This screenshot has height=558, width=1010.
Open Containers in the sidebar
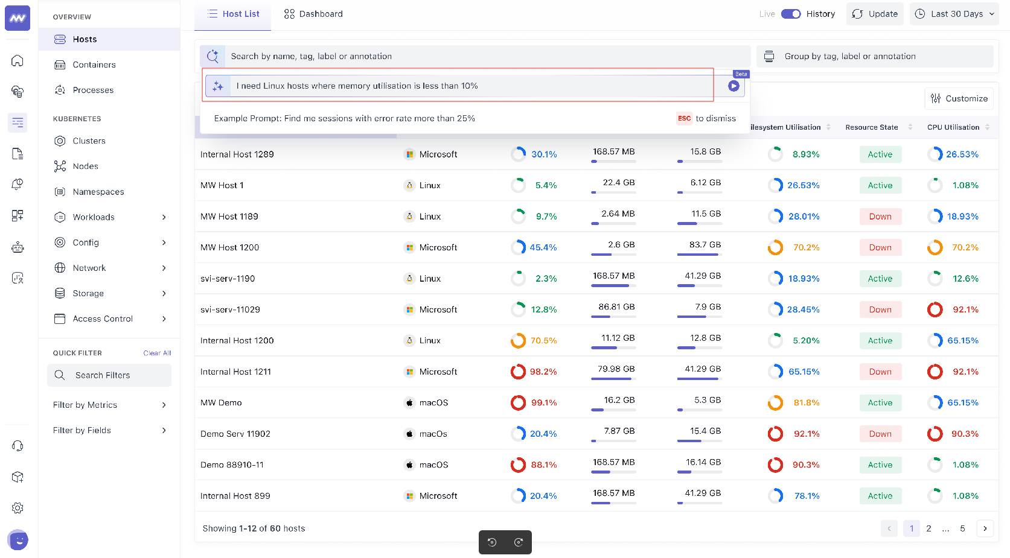(x=94, y=65)
